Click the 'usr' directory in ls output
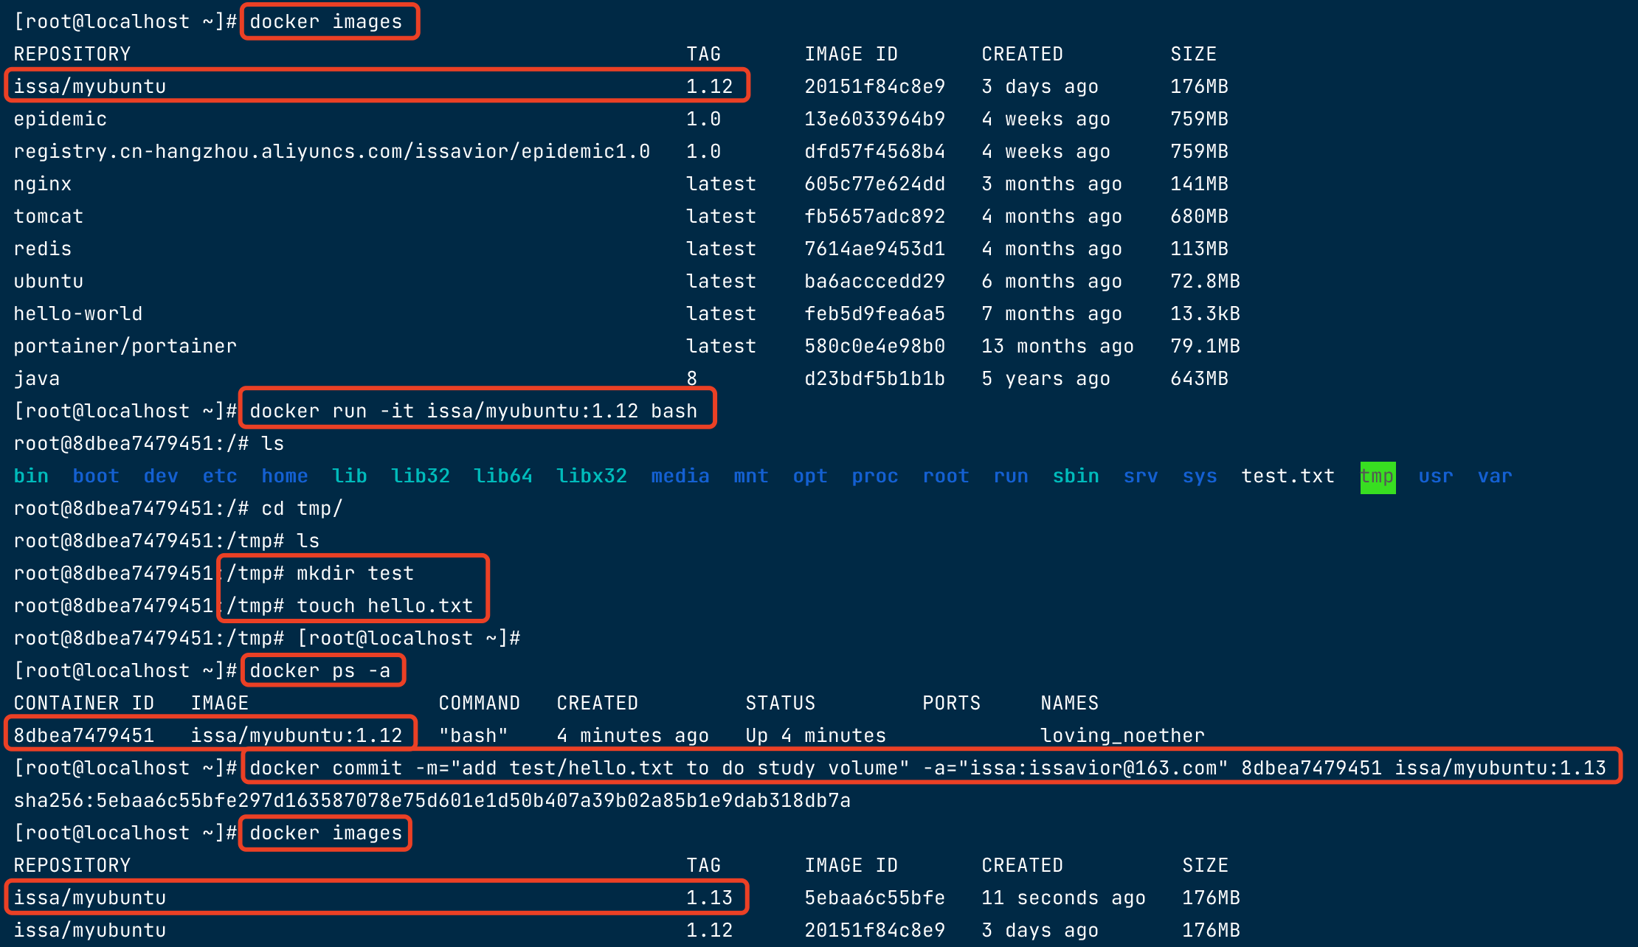This screenshot has height=947, width=1638. point(1436,476)
